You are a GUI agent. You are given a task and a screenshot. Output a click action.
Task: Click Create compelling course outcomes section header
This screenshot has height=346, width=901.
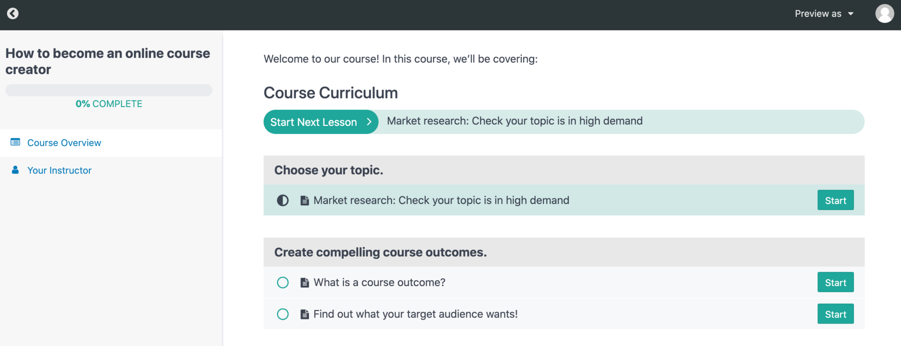coord(564,252)
